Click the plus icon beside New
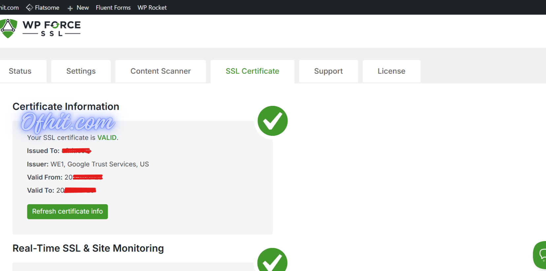 click(70, 8)
